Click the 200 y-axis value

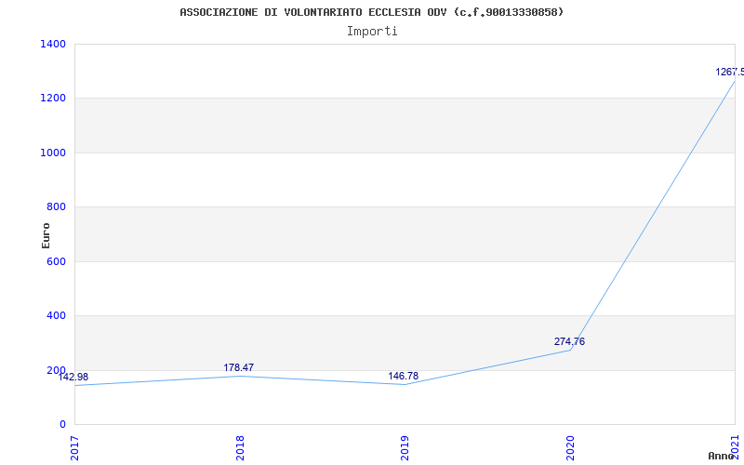pos(56,370)
